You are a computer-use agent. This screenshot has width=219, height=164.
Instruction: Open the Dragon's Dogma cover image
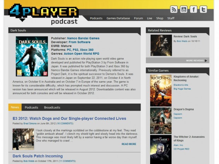coord(161,121)
